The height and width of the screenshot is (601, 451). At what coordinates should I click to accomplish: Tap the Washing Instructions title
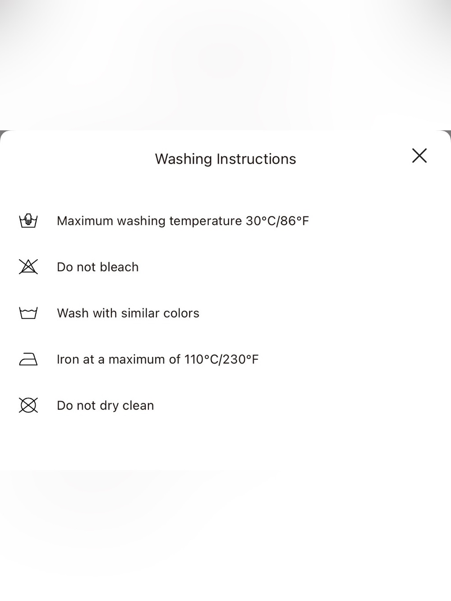[225, 159]
